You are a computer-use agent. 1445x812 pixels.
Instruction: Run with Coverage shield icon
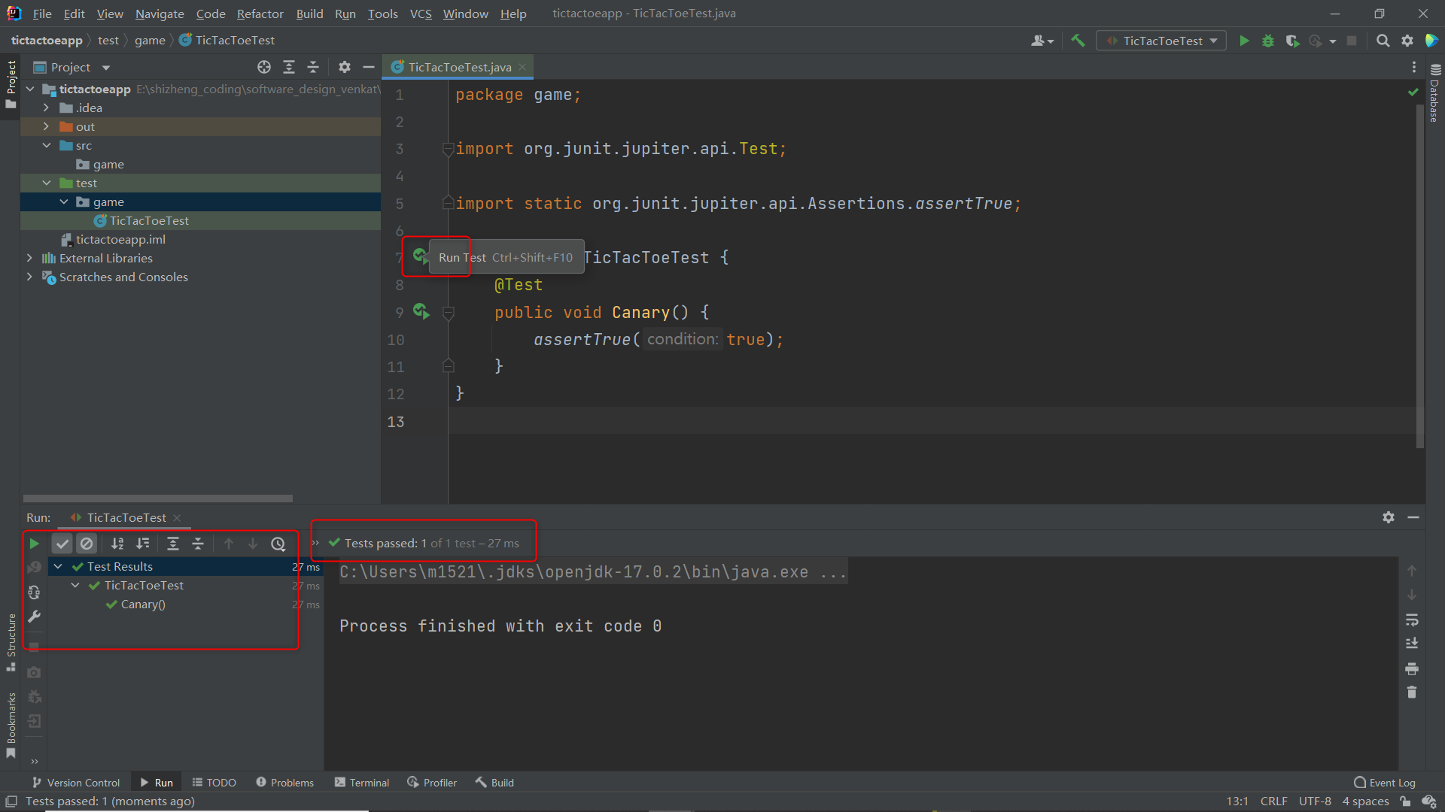coord(1292,41)
